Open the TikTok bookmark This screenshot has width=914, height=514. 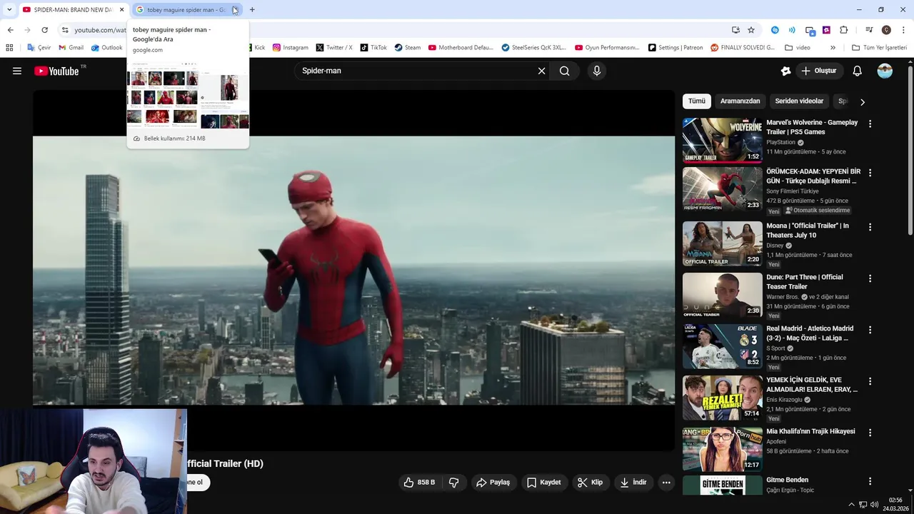point(373,48)
